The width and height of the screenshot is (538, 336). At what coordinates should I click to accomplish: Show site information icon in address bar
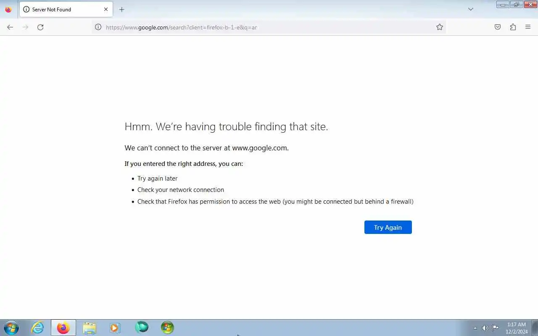[98, 27]
